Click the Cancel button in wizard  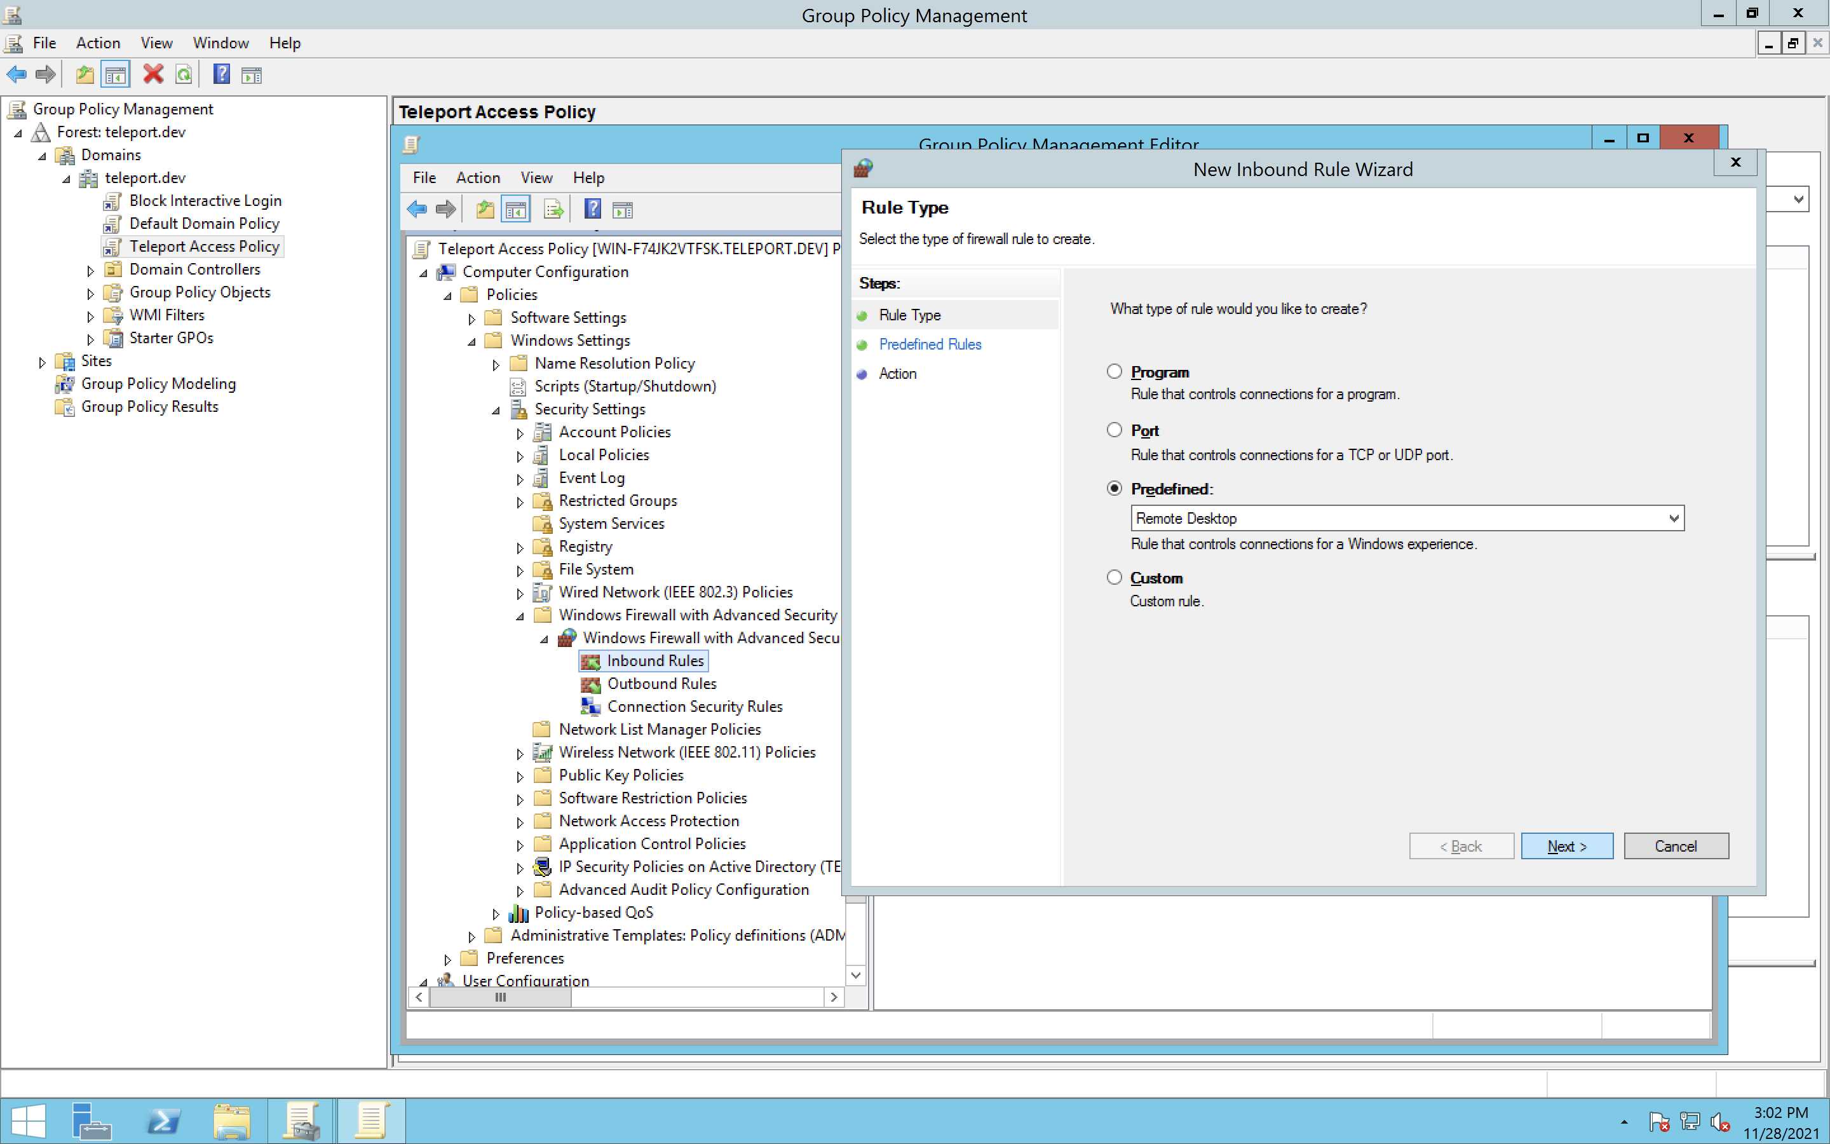coord(1675,846)
